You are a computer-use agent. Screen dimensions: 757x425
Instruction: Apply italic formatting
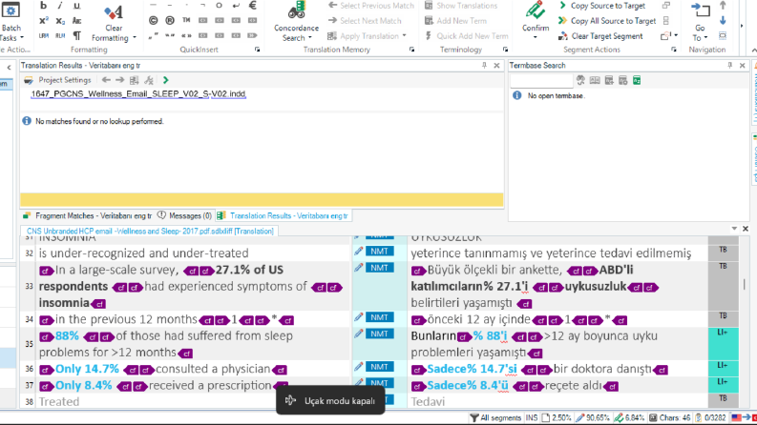[60, 6]
